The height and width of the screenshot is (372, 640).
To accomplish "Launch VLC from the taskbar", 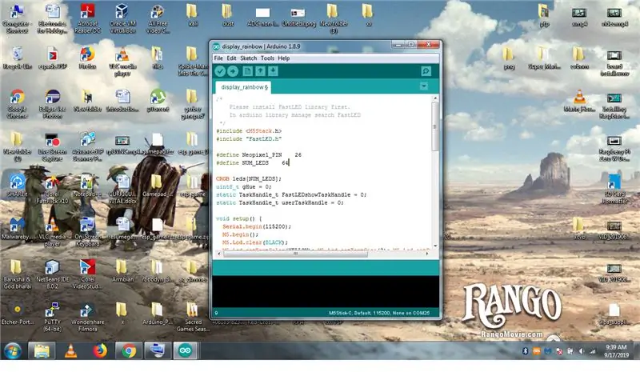I will coord(70,350).
